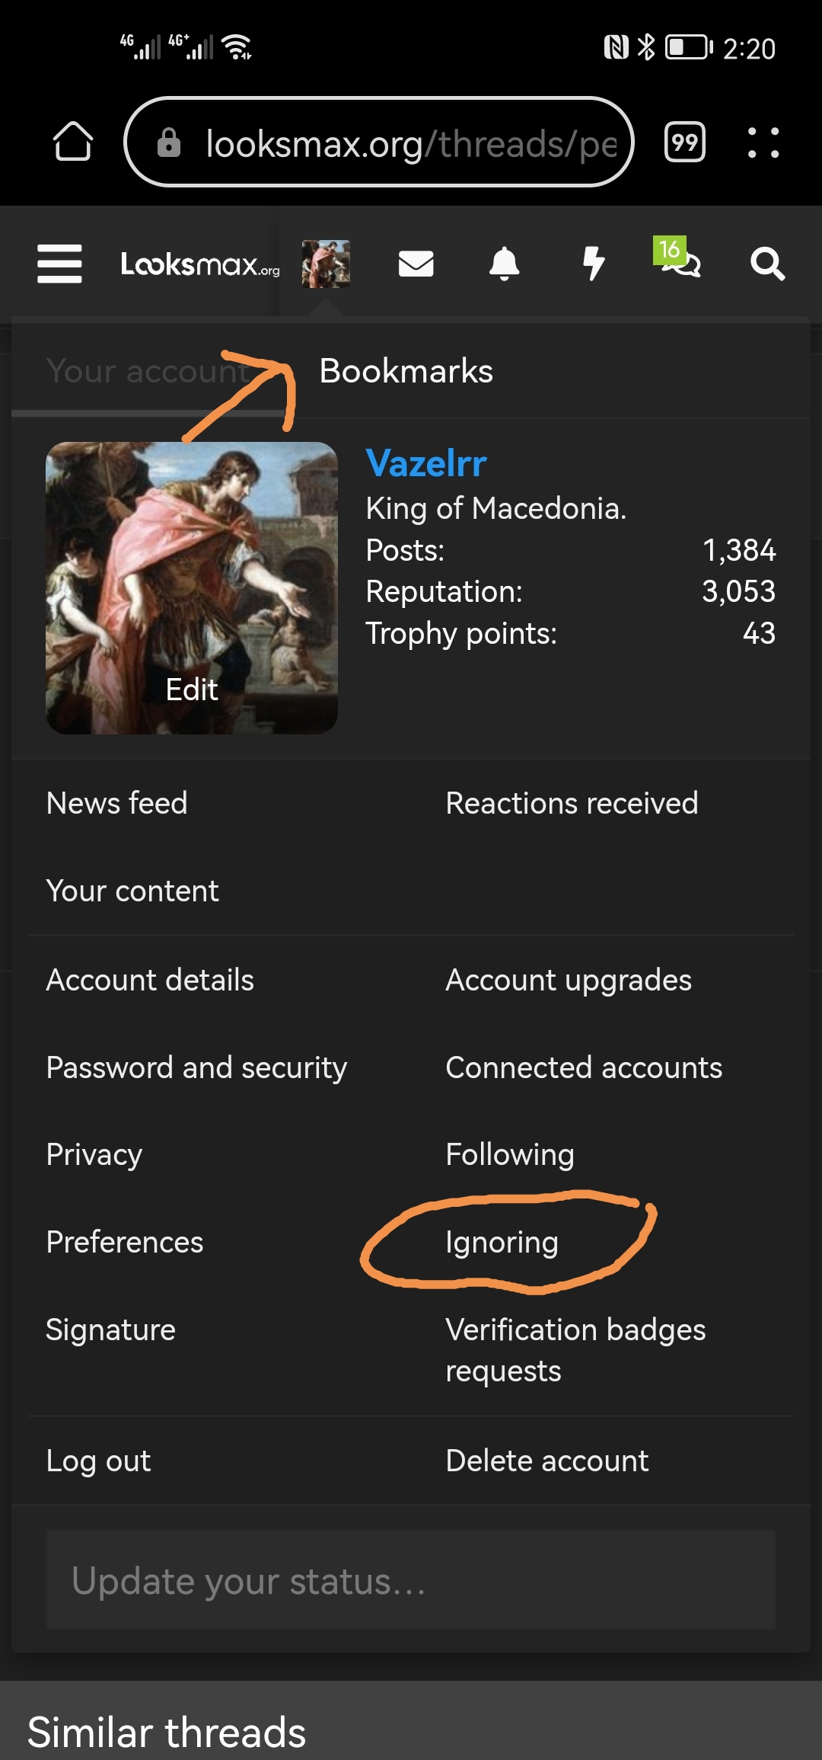The image size is (822, 1760).
Task: Focus the Update your status field
Action: [411, 1580]
